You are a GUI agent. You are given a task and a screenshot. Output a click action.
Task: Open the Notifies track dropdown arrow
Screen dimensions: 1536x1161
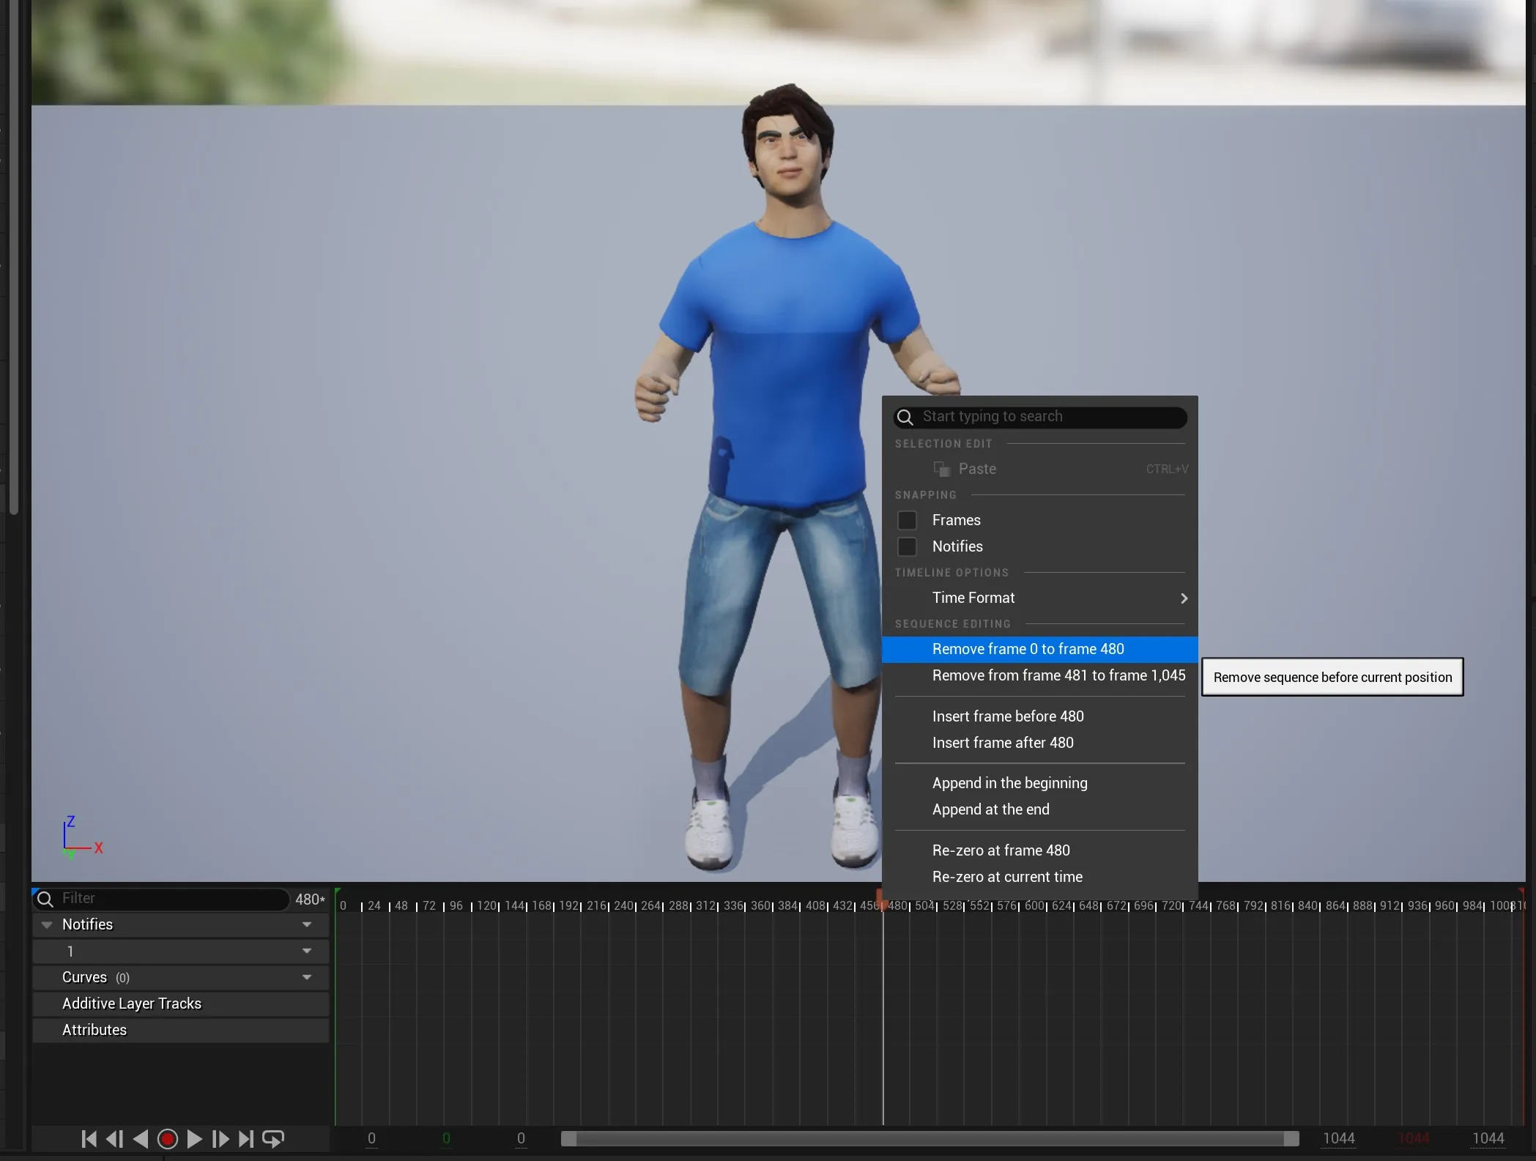(x=307, y=924)
